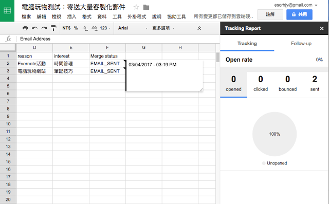The image size is (329, 204).
Task: Open the move-to-folder icon
Action: 146,7
